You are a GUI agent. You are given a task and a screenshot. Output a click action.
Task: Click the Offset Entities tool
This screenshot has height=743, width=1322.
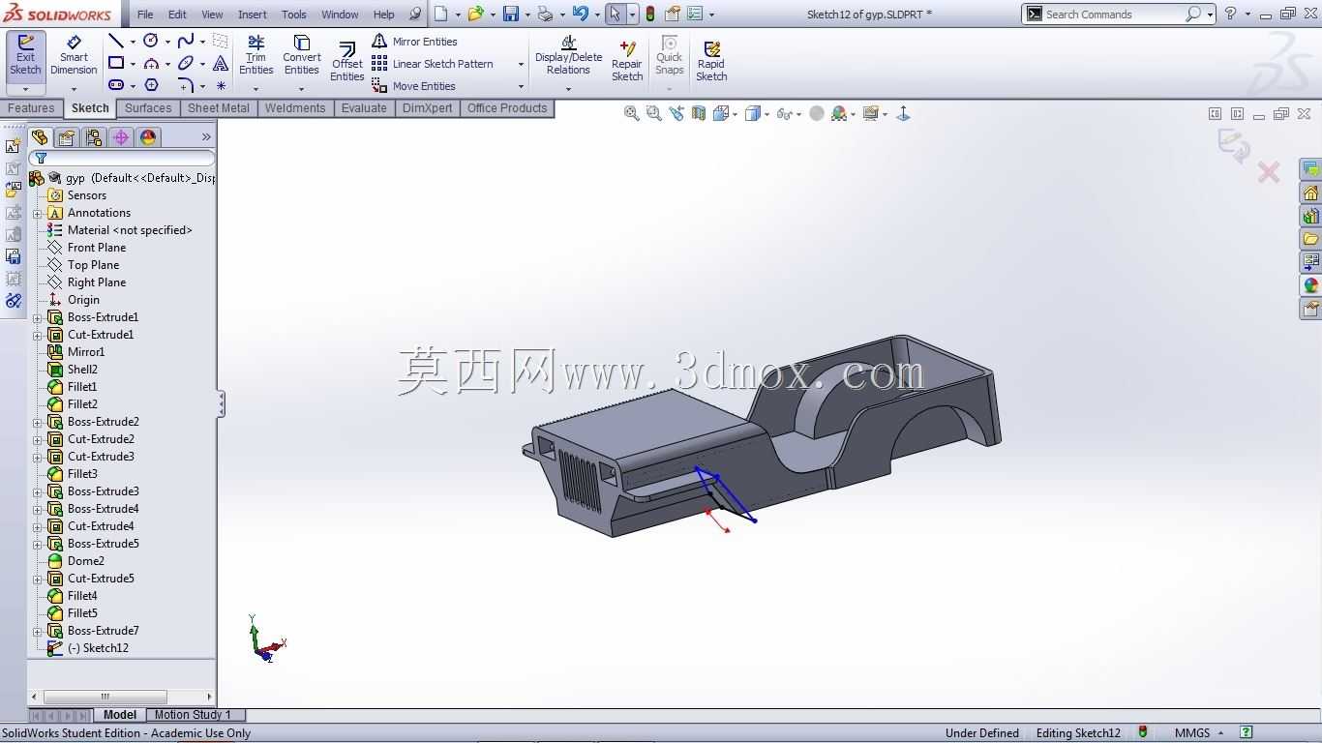coord(346,62)
